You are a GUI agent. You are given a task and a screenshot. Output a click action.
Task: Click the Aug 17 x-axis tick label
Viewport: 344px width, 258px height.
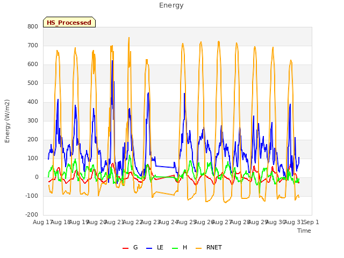42,223
